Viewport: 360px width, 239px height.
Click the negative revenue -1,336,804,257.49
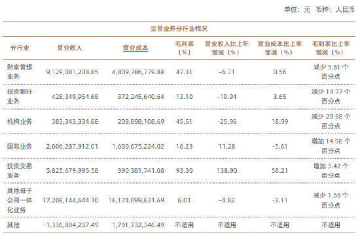click(x=71, y=225)
